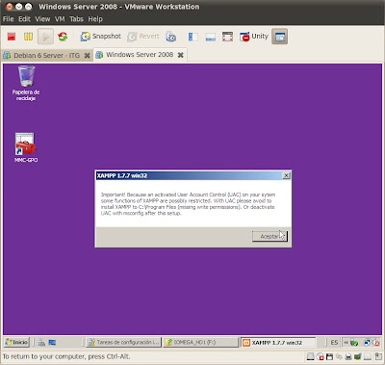The image size is (385, 365).
Task: Click the yellow suspend VM button
Action: click(x=28, y=37)
